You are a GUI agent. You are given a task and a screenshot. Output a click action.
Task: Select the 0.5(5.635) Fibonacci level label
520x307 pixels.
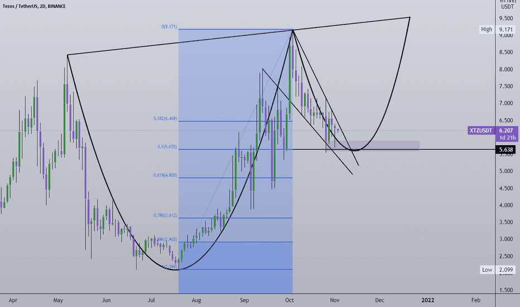(x=167, y=147)
